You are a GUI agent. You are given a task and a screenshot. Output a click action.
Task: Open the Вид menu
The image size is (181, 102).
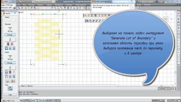(x=24, y=5)
